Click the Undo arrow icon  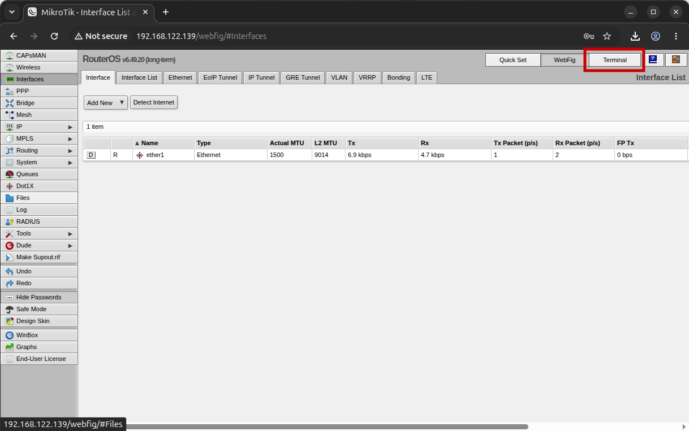[10, 271]
